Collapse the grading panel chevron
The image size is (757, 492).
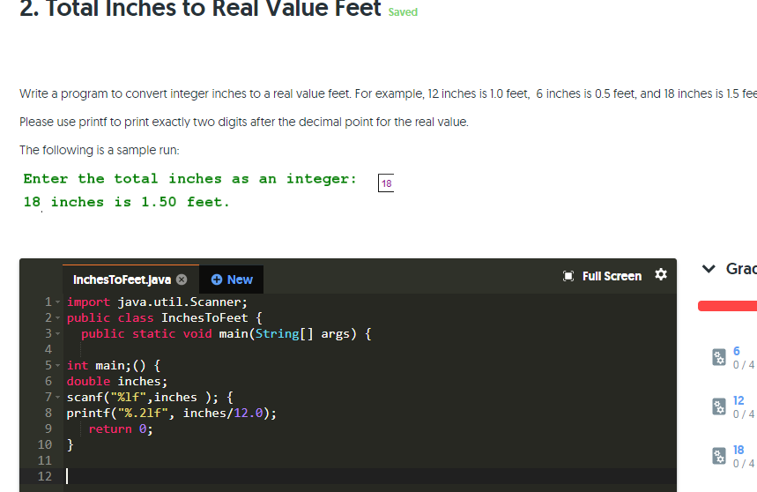709,268
